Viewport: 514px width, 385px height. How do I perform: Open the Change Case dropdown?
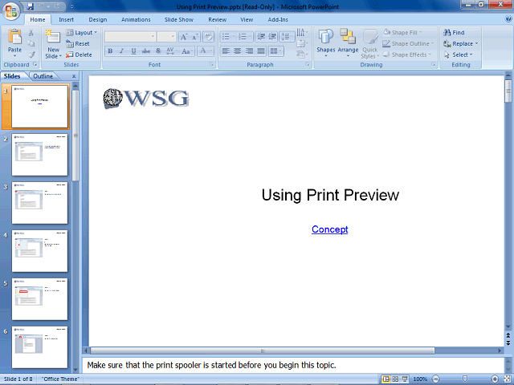tap(187, 51)
